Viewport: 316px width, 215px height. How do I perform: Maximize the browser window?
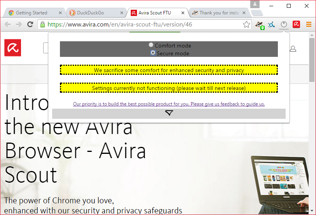point(289,6)
